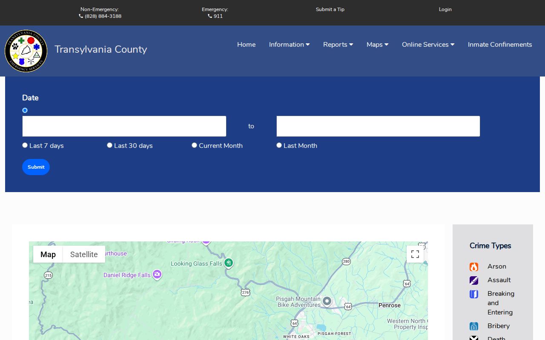Select the Last 7 days option
Image resolution: width=545 pixels, height=340 pixels.
25,145
